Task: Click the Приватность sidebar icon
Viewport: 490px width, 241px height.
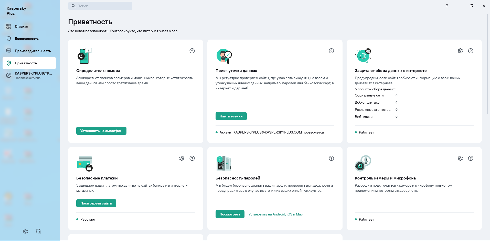Action: point(9,63)
